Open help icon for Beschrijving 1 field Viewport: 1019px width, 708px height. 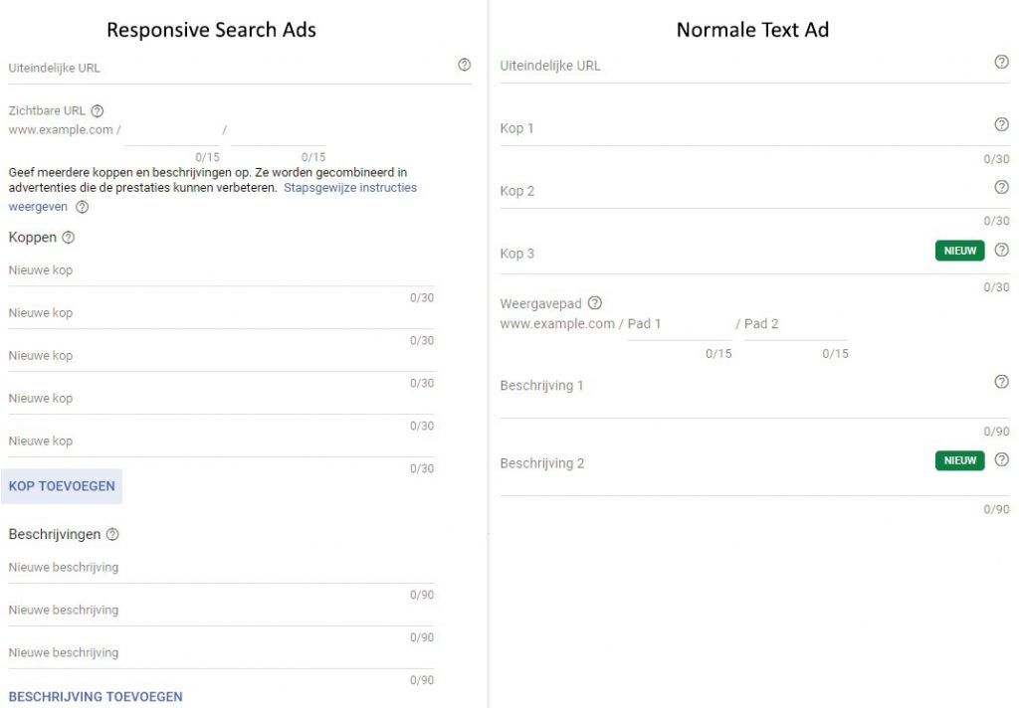tap(1001, 382)
